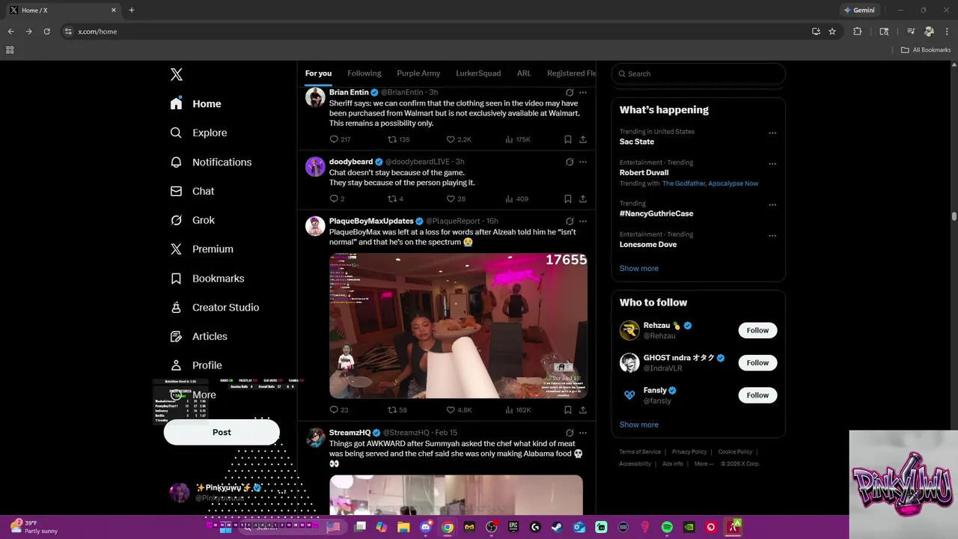
Task: Open more options on PlaqueBoyMaxUpdates post
Action: click(x=583, y=222)
